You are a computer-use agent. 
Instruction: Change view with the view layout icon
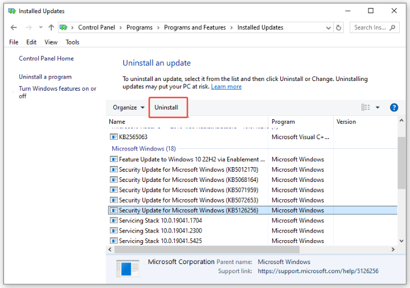click(366, 107)
